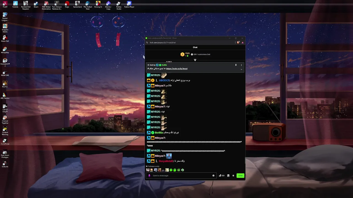Open the solo.to/lu7mod link

coord(176,69)
